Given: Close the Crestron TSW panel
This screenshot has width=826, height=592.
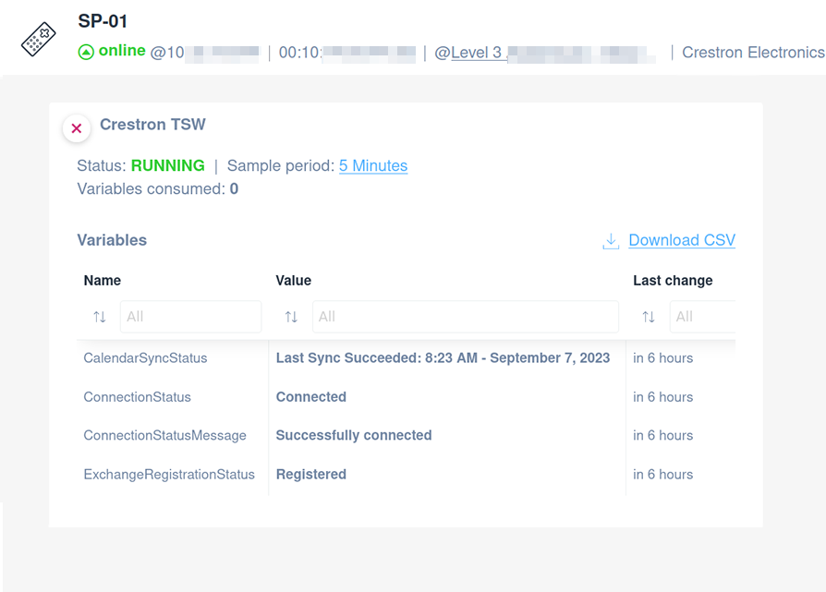Looking at the screenshot, I should click(x=77, y=128).
